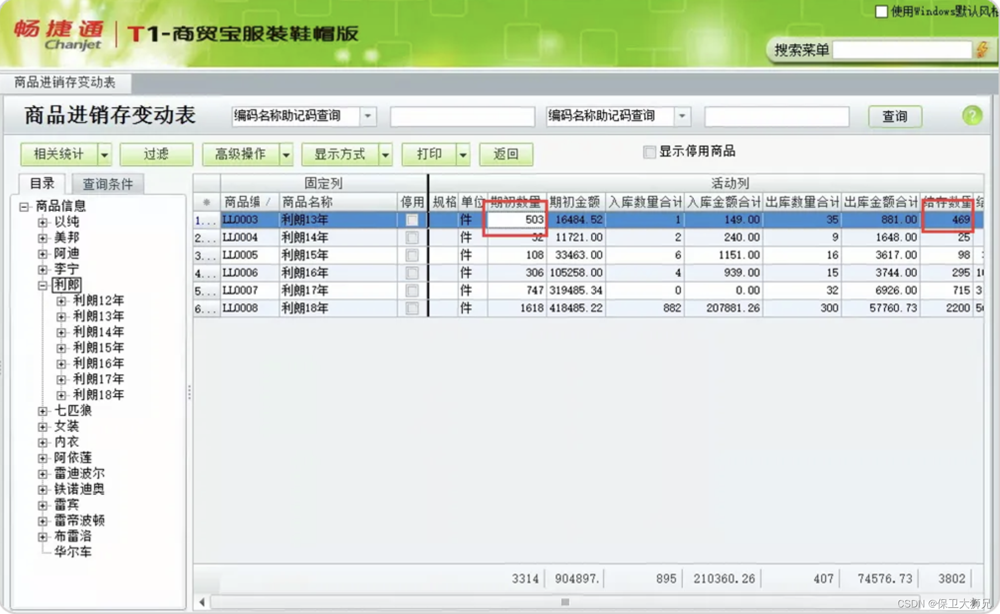Screen dimensions: 1000x614
Task: Open the 显示方式 dropdown arrow
Action: pos(385,155)
